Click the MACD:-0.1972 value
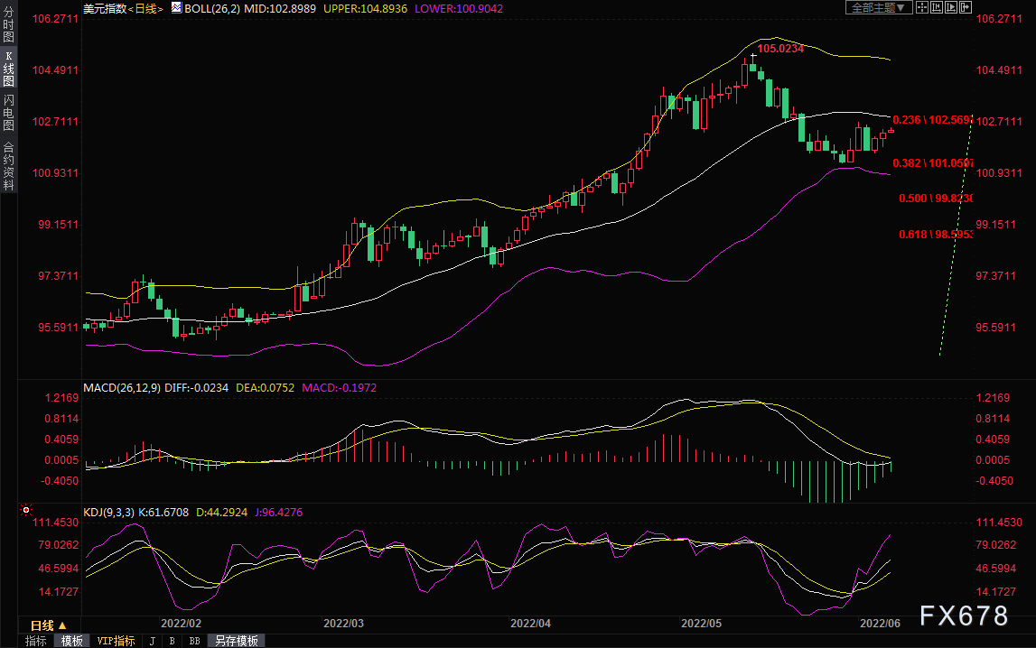 [x=339, y=388]
